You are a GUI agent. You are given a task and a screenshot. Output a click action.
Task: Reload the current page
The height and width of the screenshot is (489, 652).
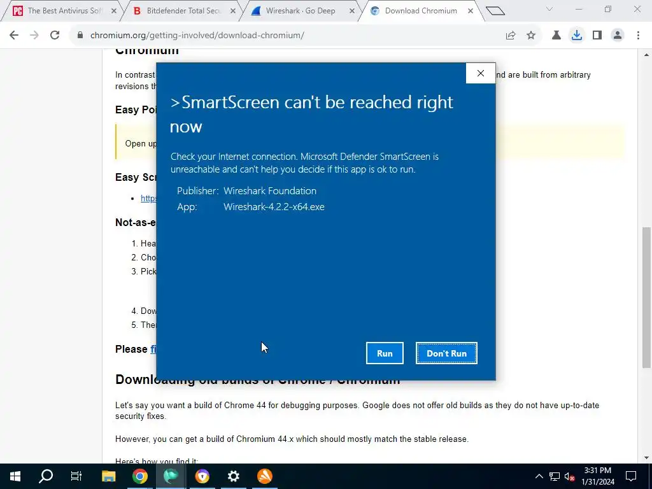[55, 36]
